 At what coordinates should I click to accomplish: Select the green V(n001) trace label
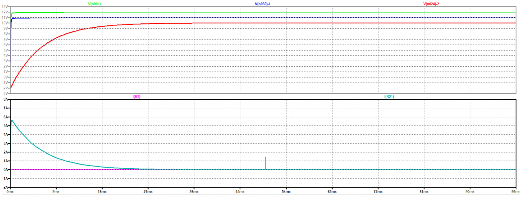[x=94, y=4]
